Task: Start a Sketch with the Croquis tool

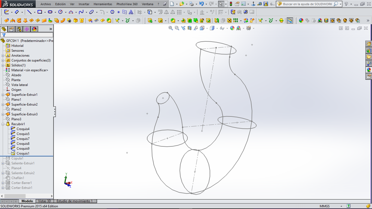Action: [x=7, y=12]
